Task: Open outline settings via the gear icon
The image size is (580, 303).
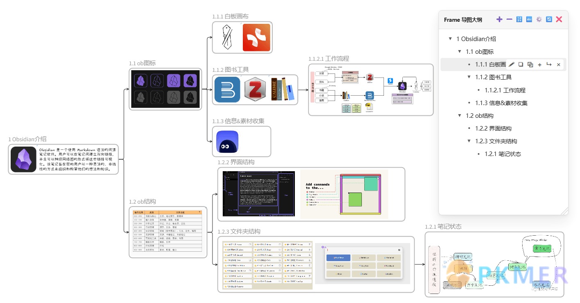Action: [539, 19]
